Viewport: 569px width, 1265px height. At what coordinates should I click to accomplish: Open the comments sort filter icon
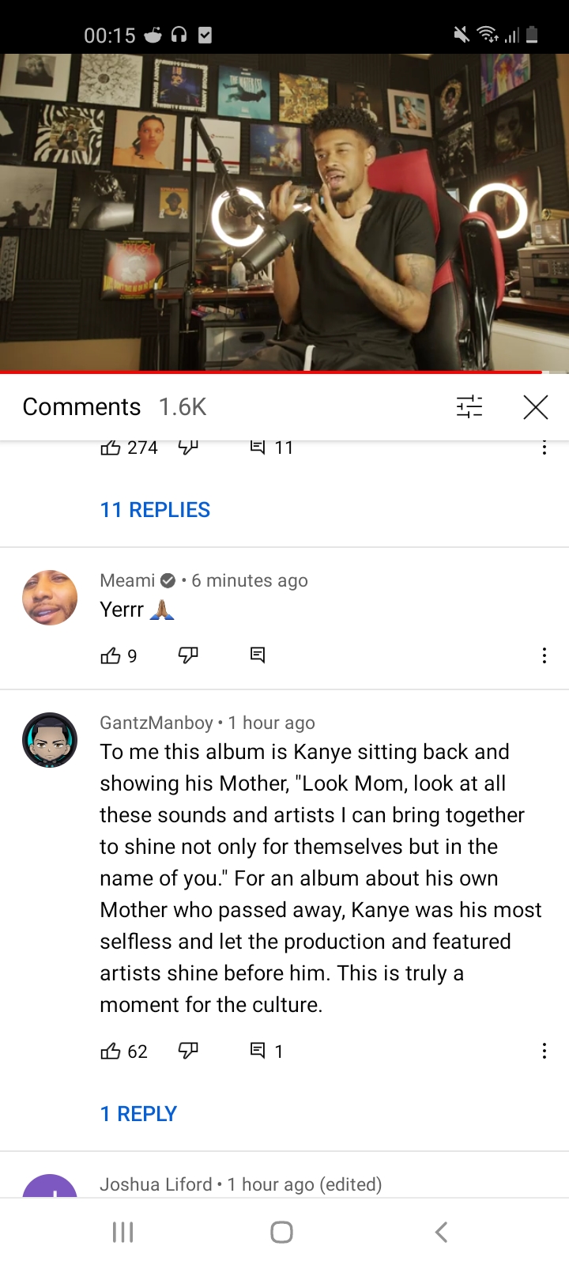pyautogui.click(x=469, y=406)
